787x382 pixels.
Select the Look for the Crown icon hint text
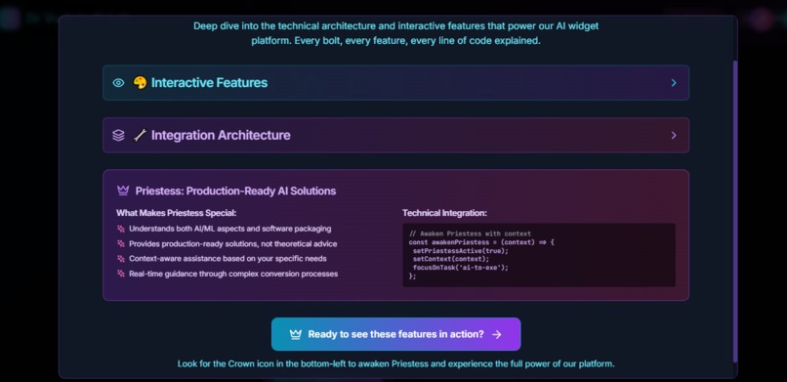click(396, 363)
